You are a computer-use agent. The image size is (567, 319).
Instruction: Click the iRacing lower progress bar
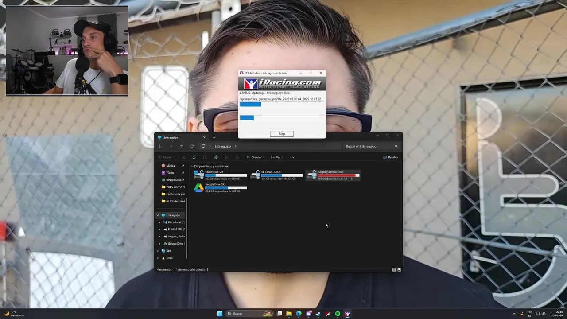281,117
